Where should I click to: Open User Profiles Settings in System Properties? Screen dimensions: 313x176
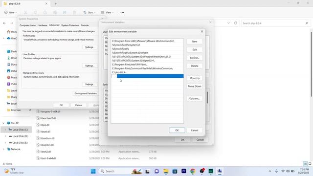coord(89,66)
